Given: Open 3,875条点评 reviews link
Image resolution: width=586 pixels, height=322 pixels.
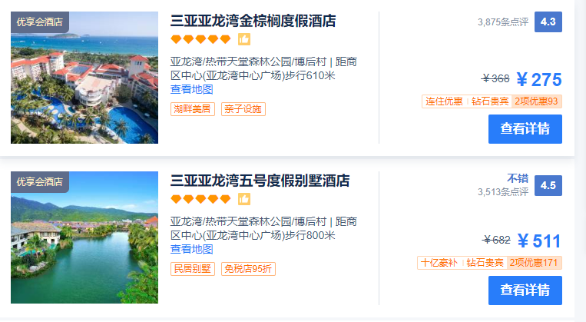Looking at the screenshot, I should [x=503, y=22].
